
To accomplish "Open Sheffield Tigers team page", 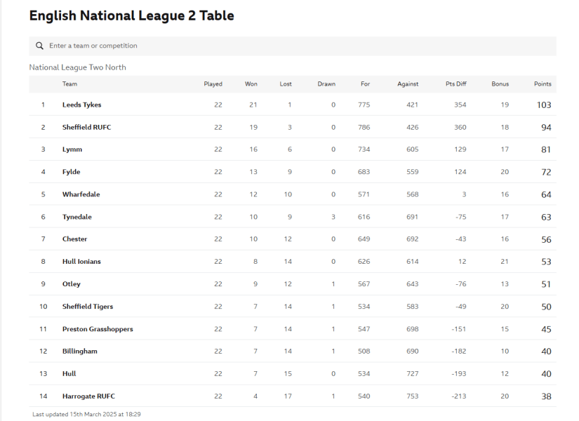I will [x=88, y=307].
